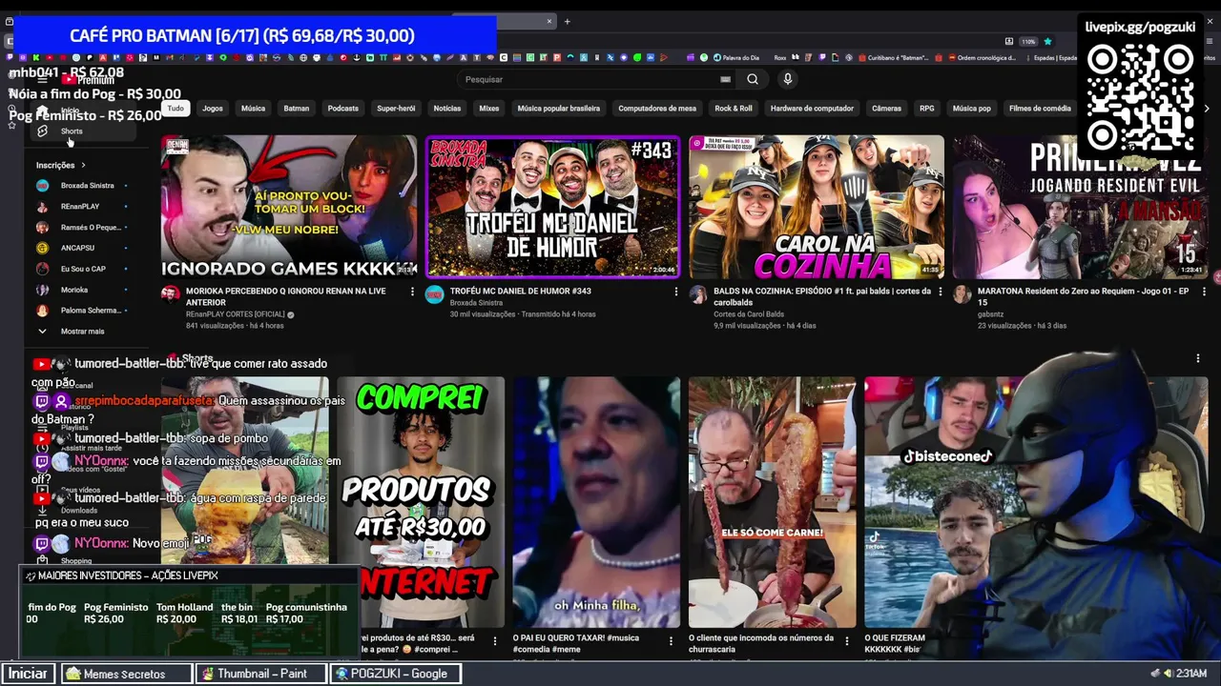Play COMPREI PRODUTOS ATÉ R$30,00 short
Image resolution: width=1221 pixels, height=686 pixels.
(x=421, y=502)
